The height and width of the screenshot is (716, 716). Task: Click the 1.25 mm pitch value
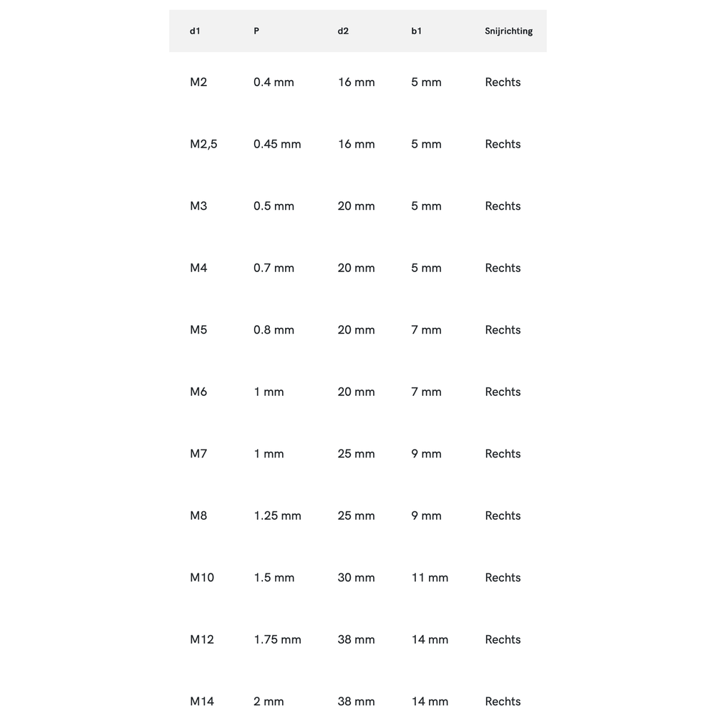[277, 516]
